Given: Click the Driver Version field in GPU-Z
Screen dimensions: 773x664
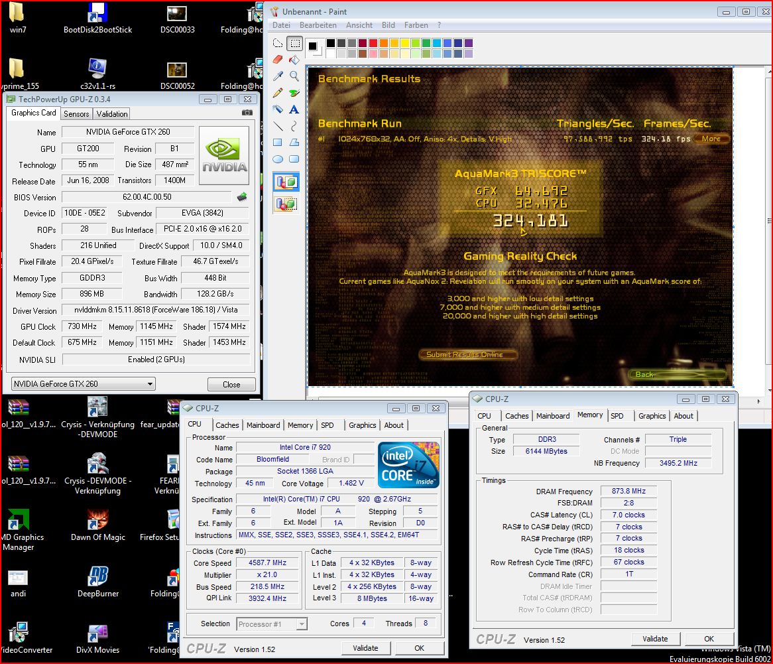Looking at the screenshot, I should click(x=156, y=310).
